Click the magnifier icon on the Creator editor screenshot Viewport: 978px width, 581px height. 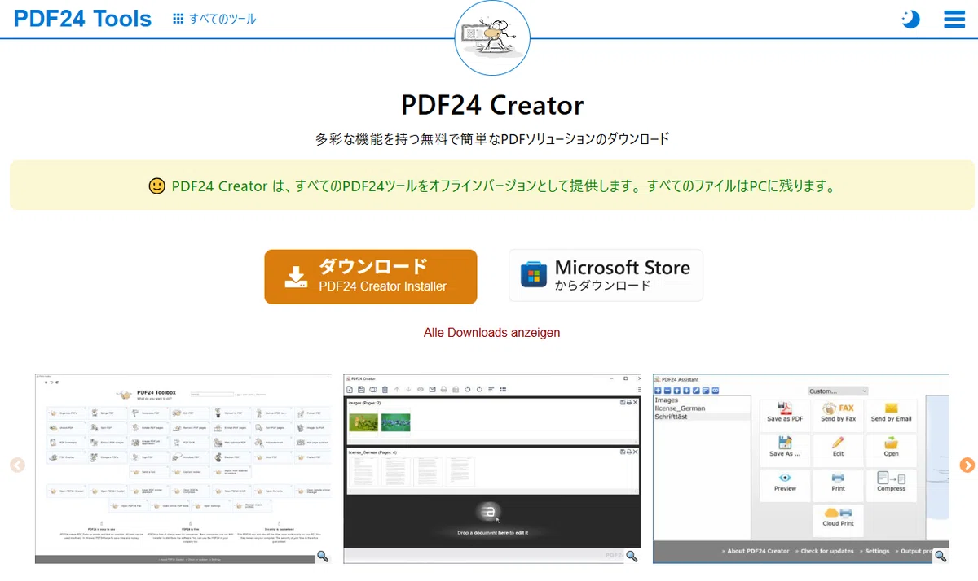pos(632,557)
